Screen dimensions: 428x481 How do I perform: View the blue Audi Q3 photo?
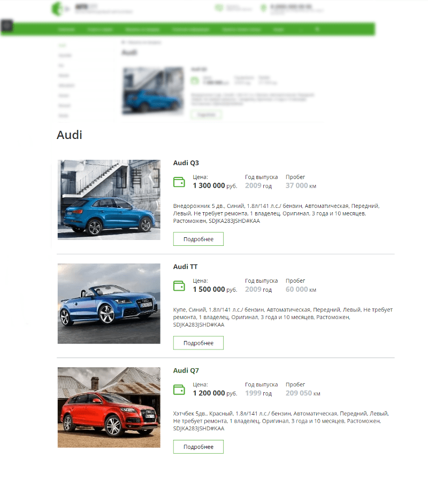[x=109, y=200]
